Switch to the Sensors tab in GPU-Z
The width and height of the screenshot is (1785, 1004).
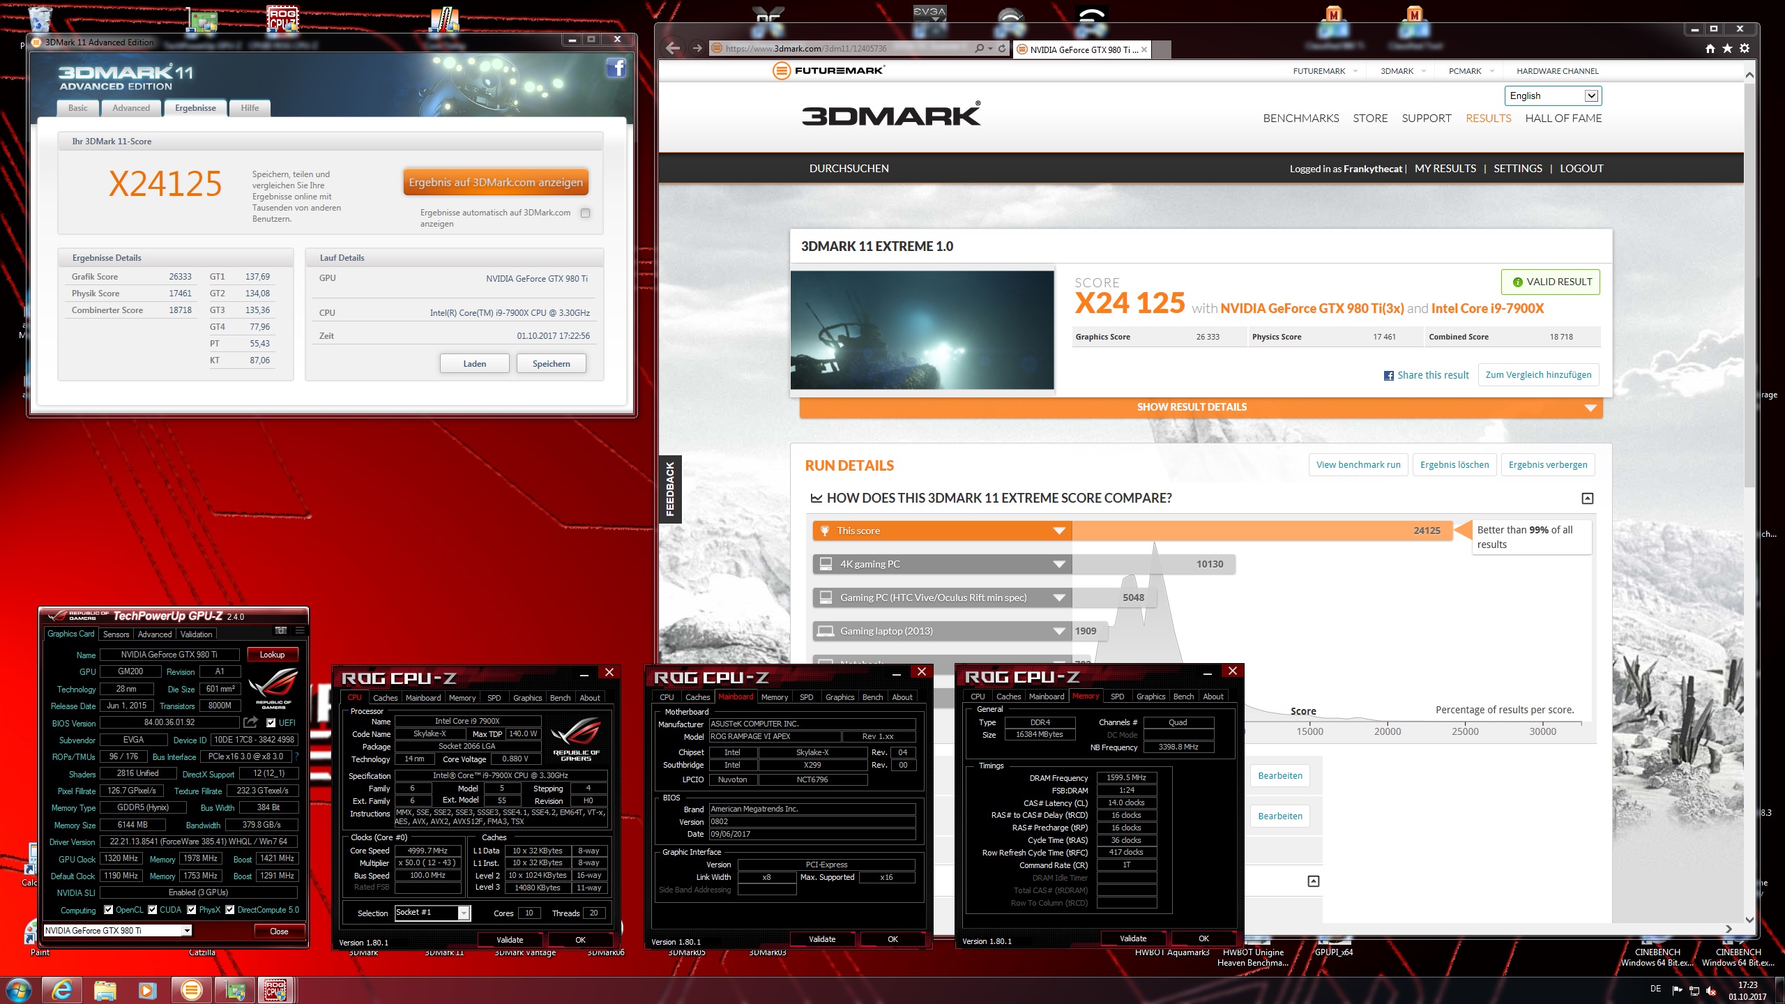click(x=116, y=634)
